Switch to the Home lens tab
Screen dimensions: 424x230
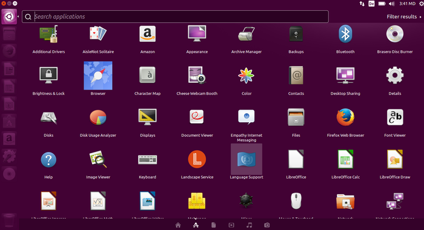point(178,225)
